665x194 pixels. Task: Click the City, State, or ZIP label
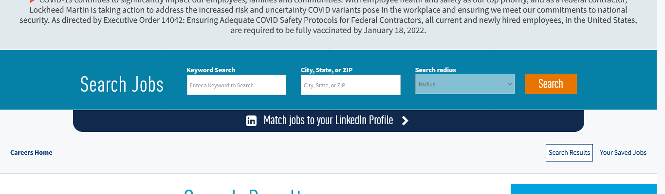pyautogui.click(x=327, y=70)
